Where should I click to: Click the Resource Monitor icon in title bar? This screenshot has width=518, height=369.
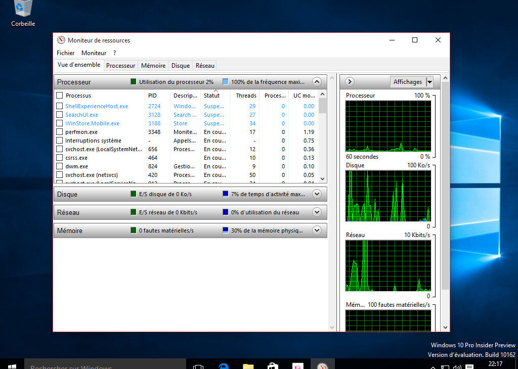pyautogui.click(x=62, y=40)
